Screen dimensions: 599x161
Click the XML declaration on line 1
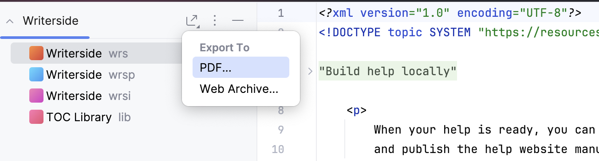click(450, 13)
